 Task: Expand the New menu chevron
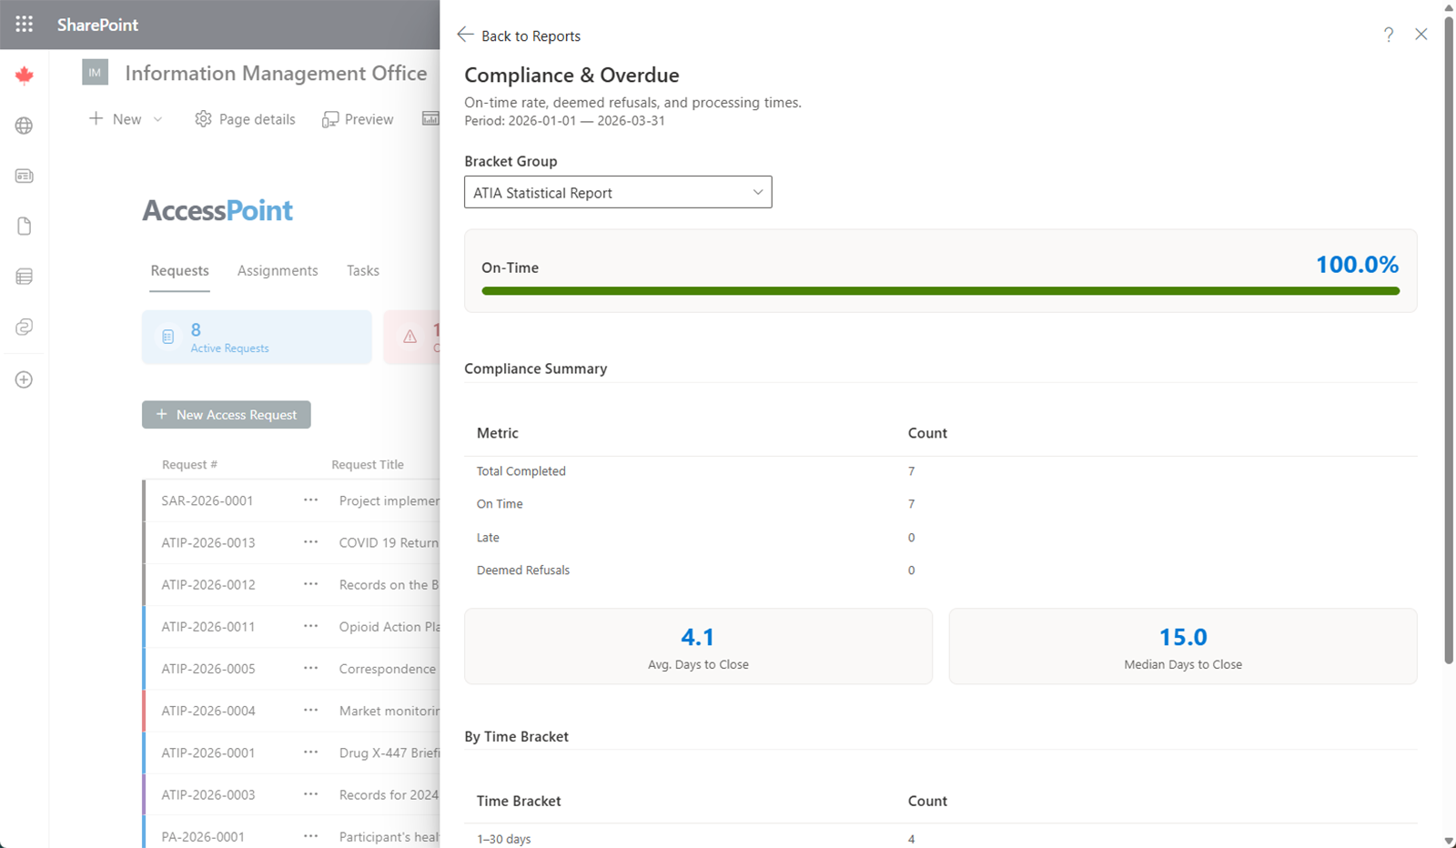click(x=157, y=119)
